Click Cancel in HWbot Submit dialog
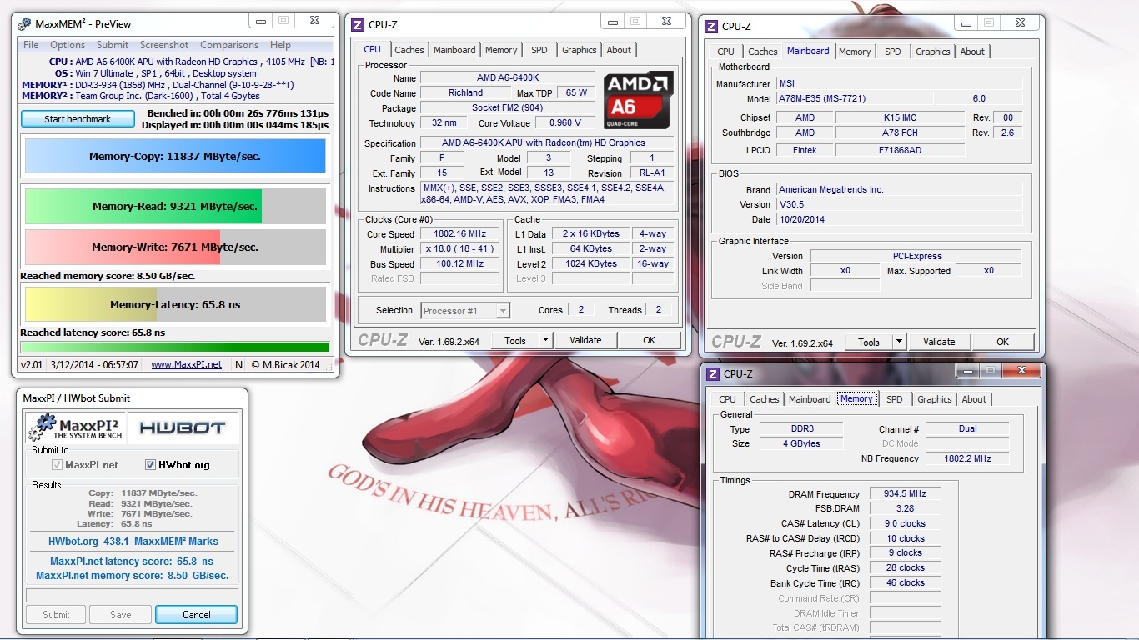1139x640 pixels. point(197,615)
